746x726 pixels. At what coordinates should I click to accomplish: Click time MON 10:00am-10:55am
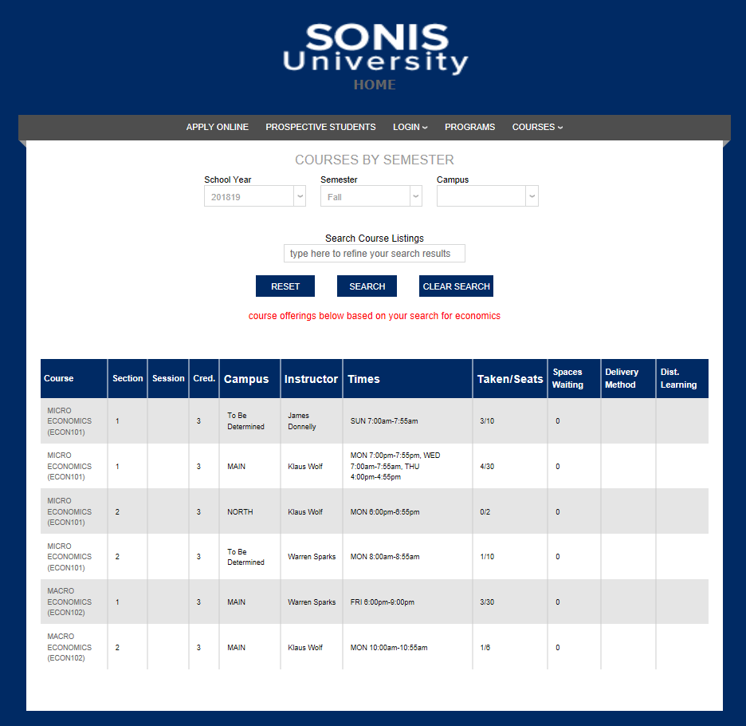coord(389,648)
